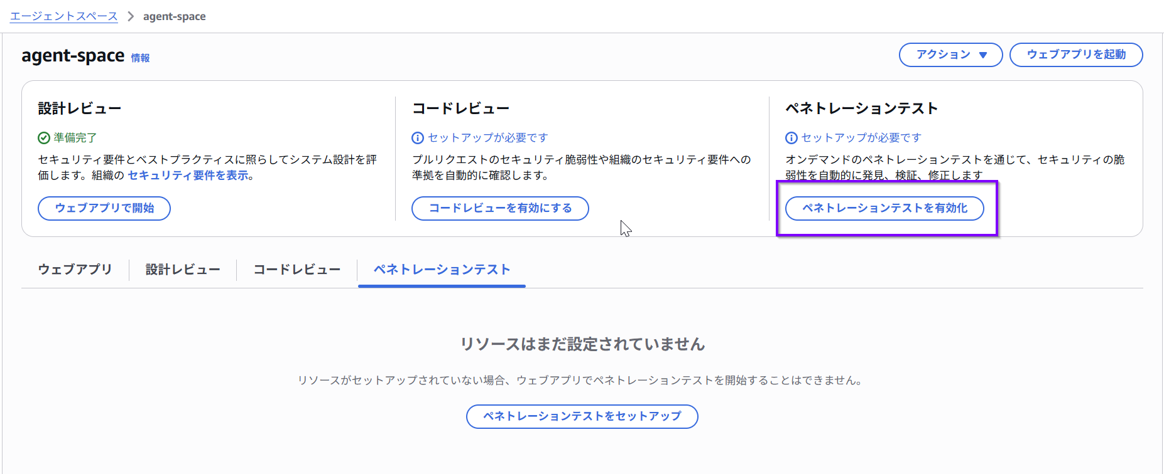1164x474 pixels.
Task: Click ウェブアプリで開始 button
Action: (x=104, y=208)
